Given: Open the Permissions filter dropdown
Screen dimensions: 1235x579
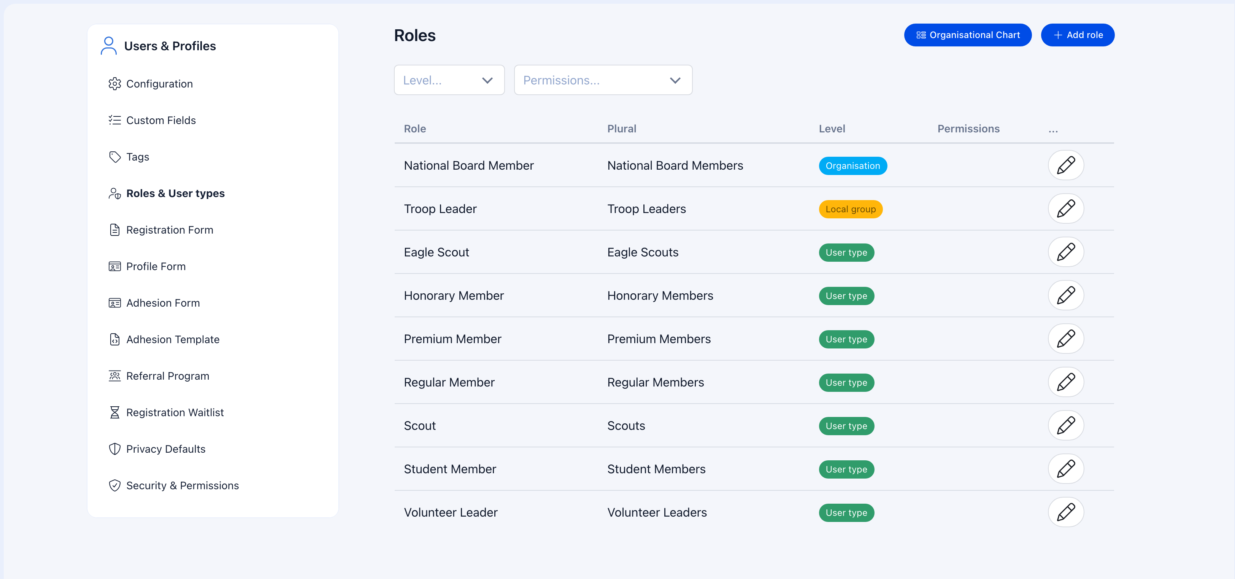Looking at the screenshot, I should (603, 80).
